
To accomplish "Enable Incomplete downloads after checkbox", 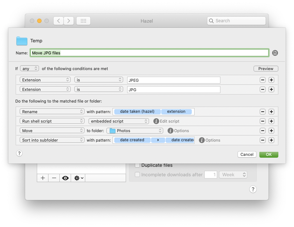I will click(137, 174).
